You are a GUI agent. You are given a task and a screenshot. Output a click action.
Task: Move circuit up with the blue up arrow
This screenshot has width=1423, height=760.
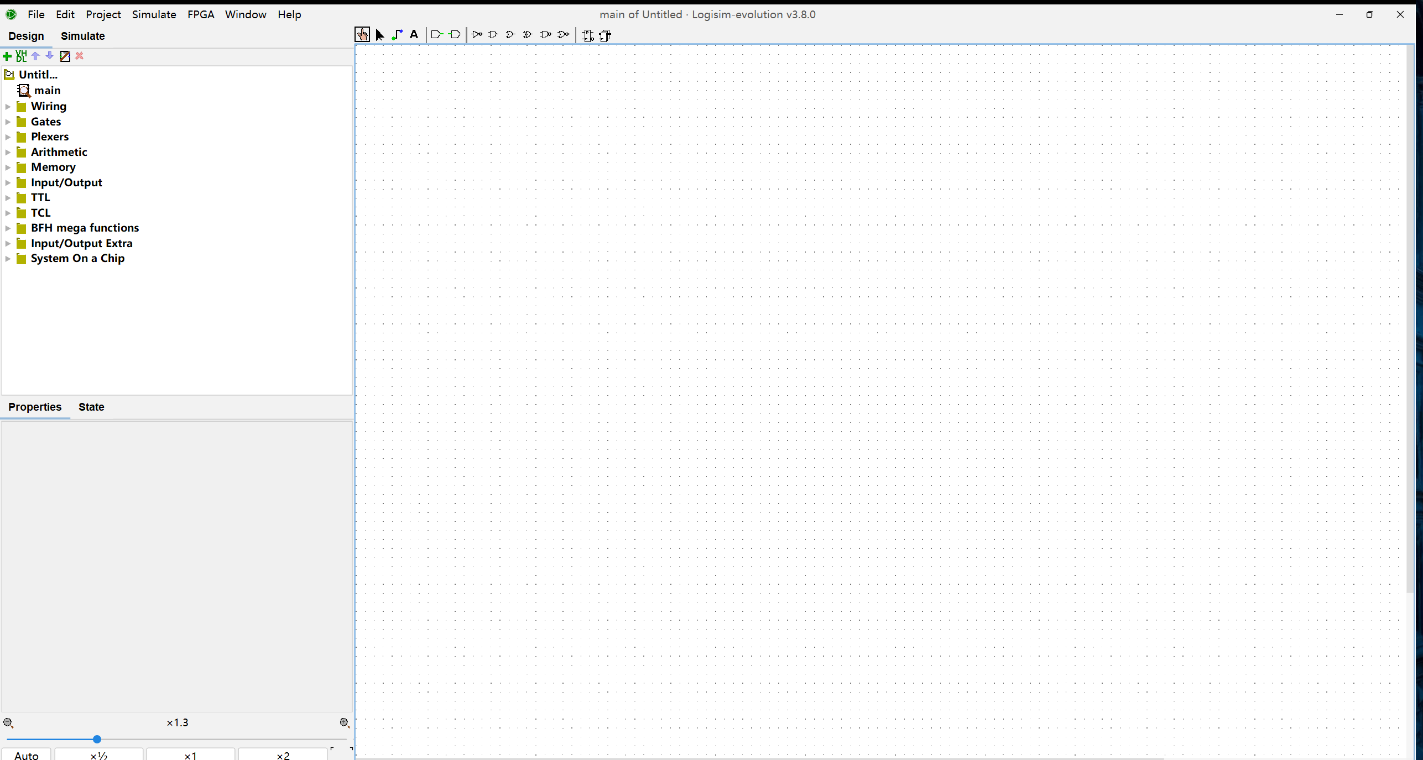(x=35, y=56)
